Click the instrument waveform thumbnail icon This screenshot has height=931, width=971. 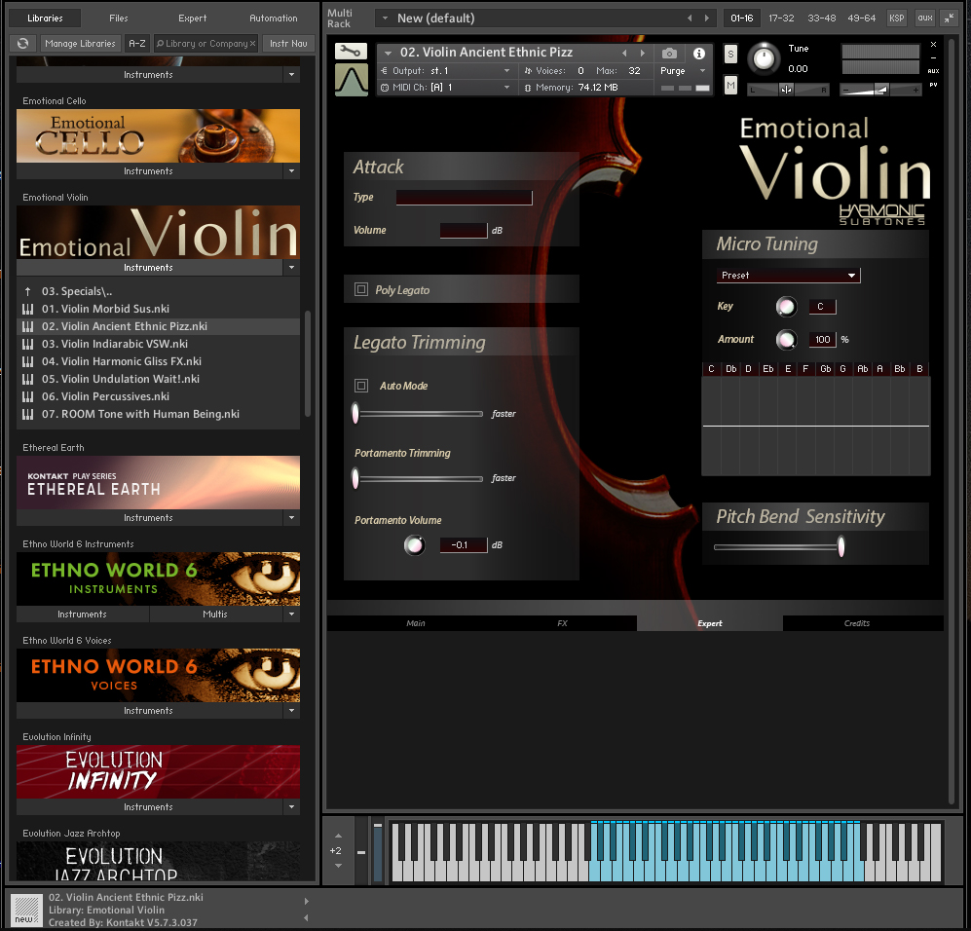point(352,81)
